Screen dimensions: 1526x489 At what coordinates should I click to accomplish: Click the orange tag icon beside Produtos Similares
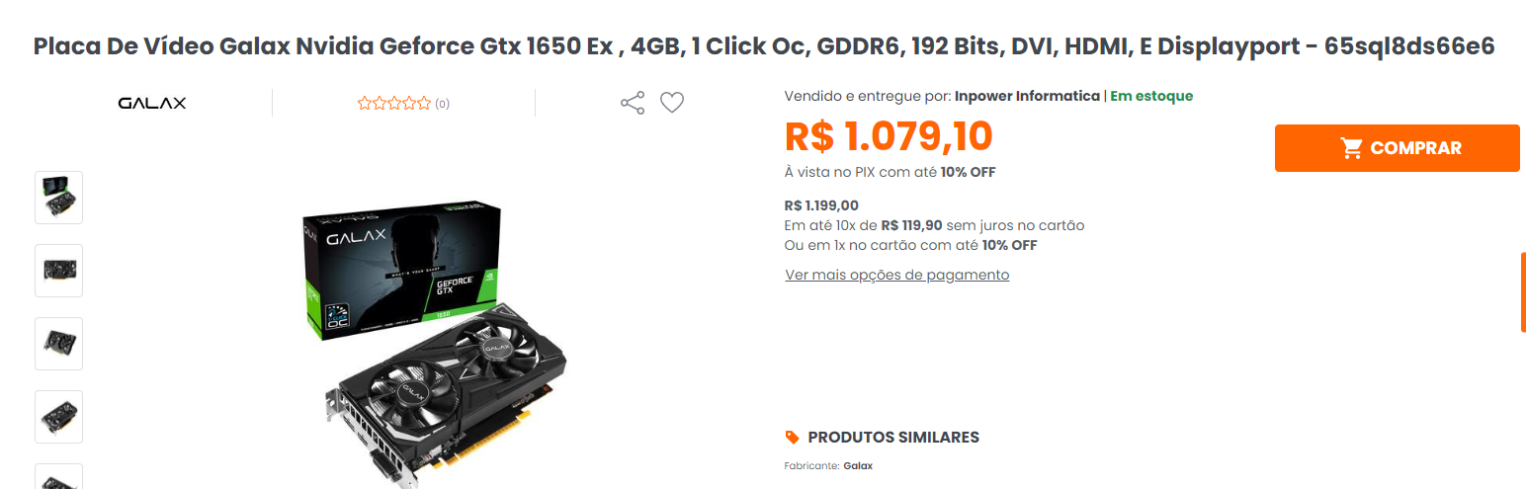[792, 437]
